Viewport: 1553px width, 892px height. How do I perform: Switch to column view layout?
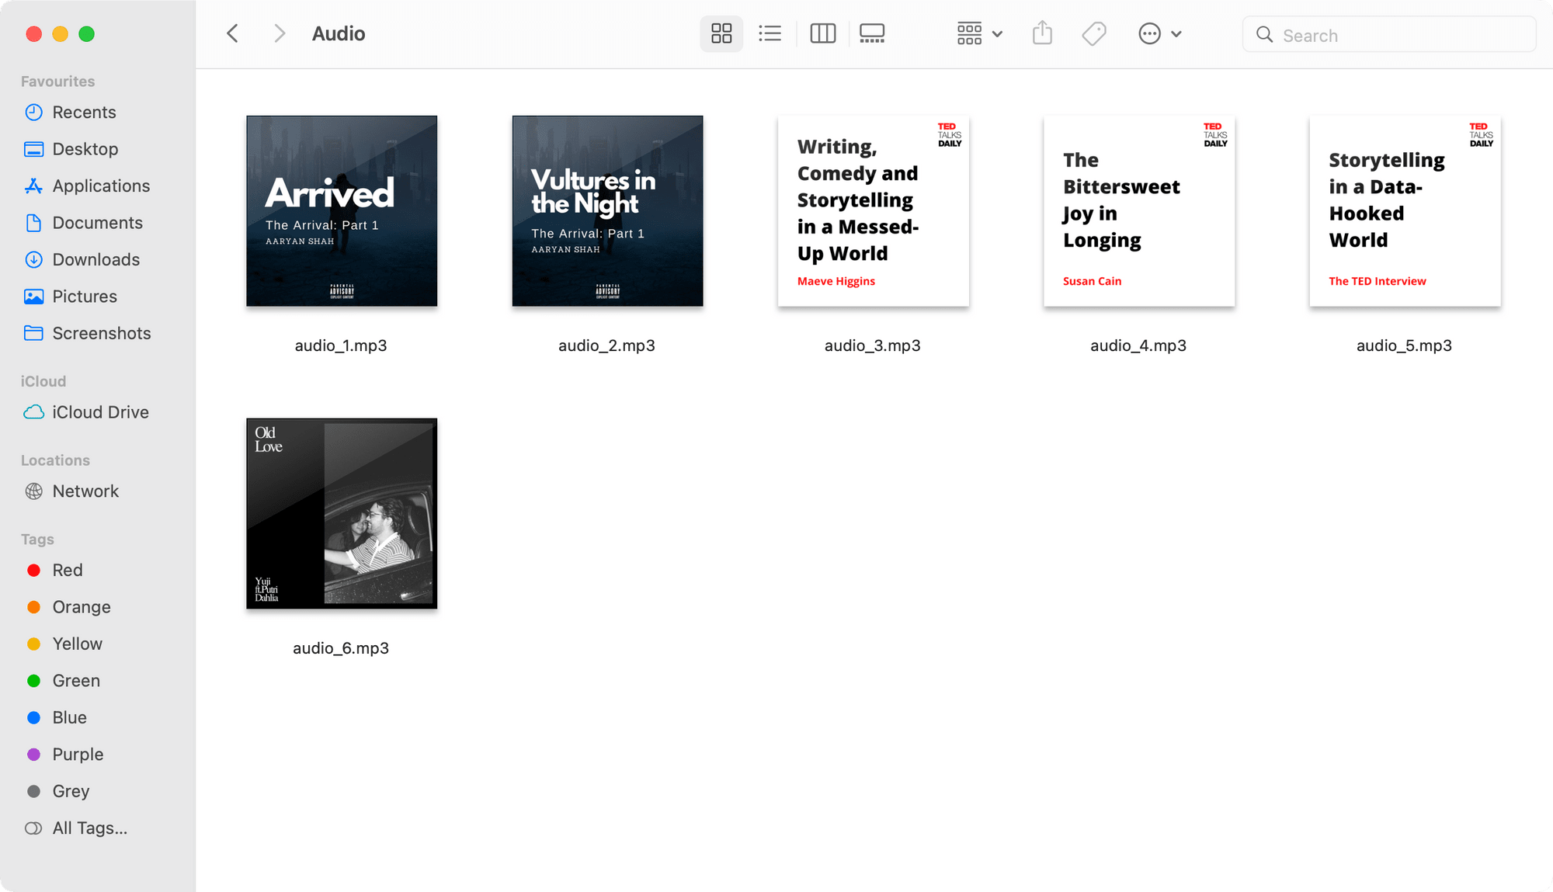pos(822,33)
